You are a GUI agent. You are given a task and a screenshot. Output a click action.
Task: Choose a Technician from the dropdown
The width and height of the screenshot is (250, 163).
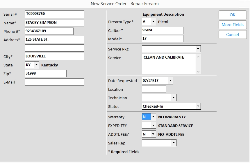pos(174,98)
